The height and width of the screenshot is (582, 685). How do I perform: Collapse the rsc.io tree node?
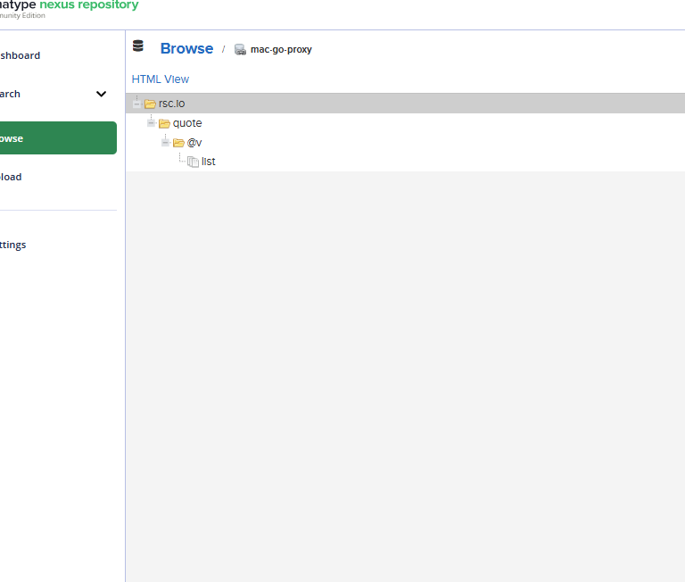coord(136,104)
